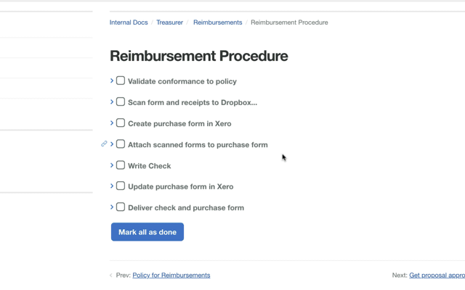Expand the Create purchase form in Xero step

click(x=112, y=123)
